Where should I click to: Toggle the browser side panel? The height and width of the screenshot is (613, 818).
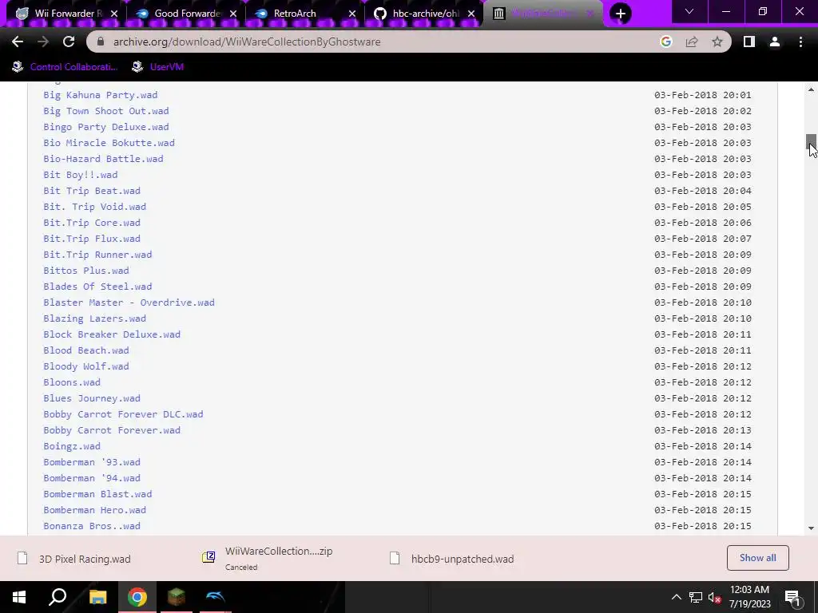[749, 42]
